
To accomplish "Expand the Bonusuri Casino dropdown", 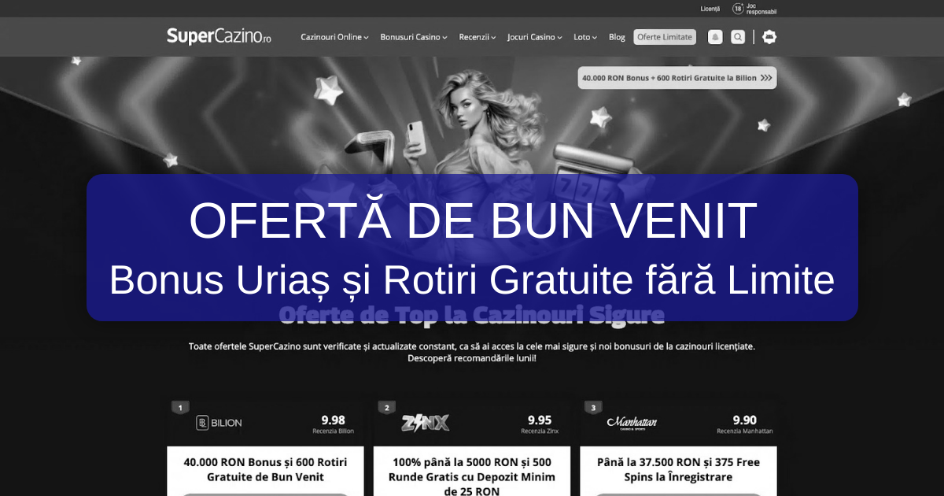I will 414,37.
